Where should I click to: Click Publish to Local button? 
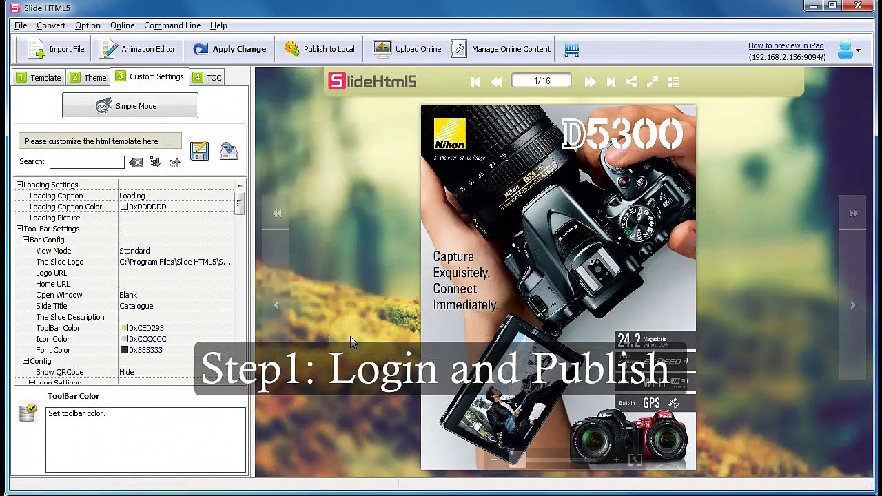320,49
